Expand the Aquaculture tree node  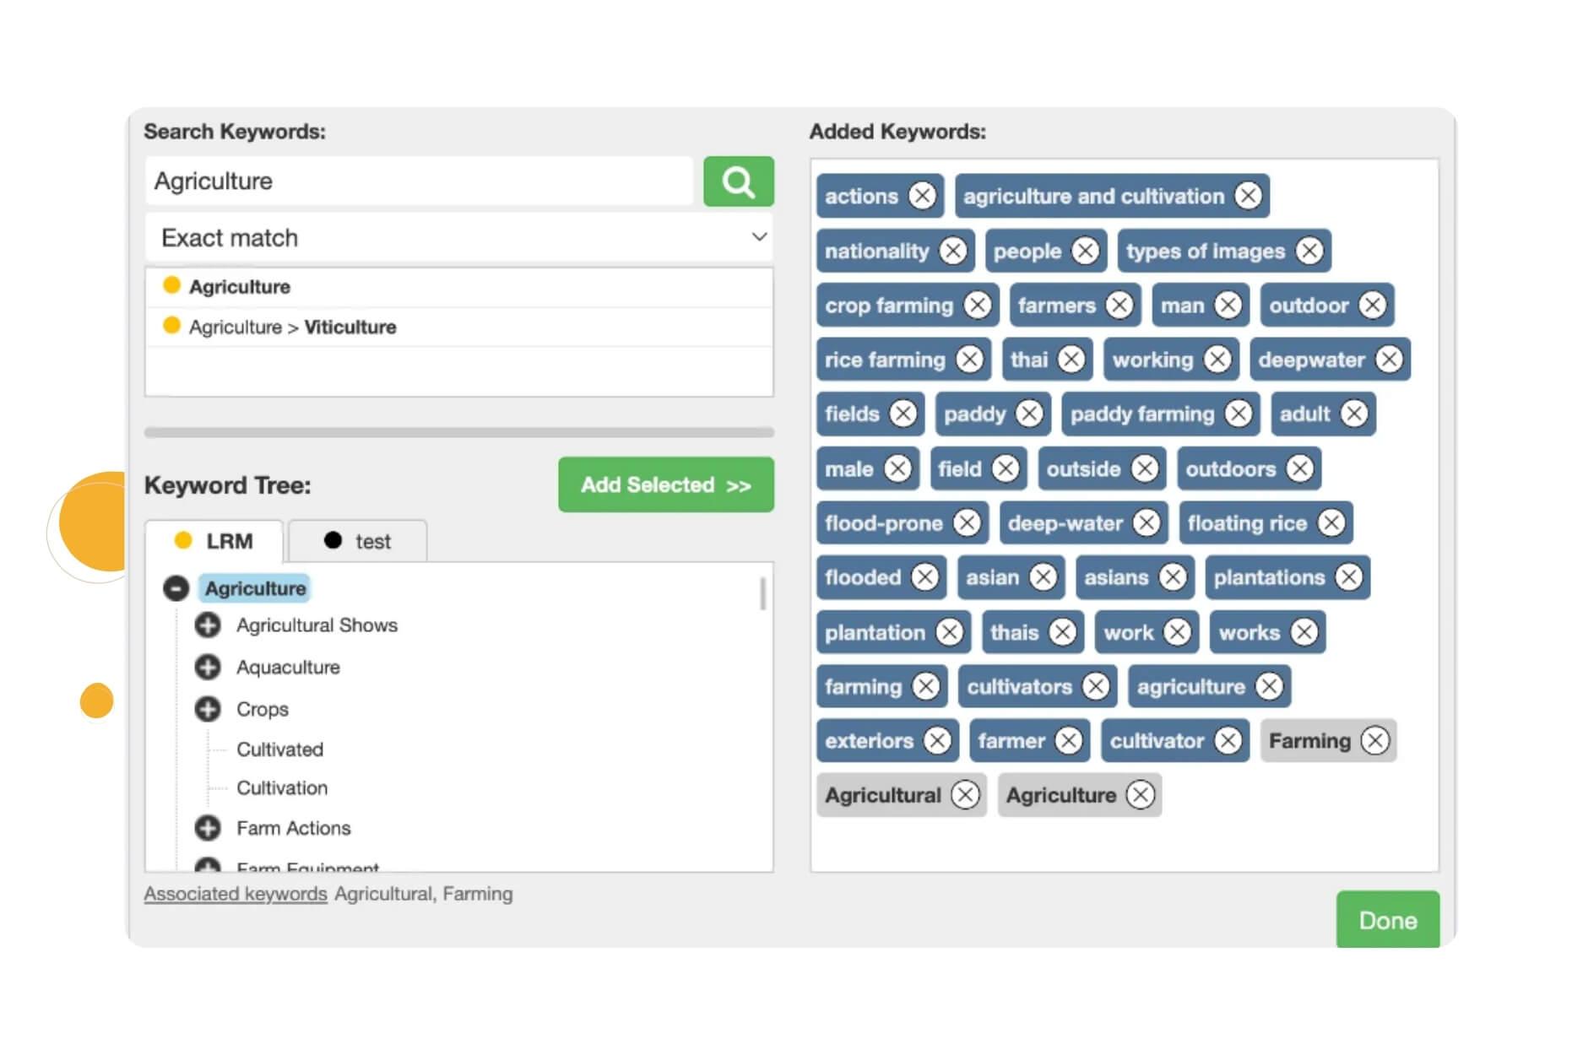tap(208, 668)
